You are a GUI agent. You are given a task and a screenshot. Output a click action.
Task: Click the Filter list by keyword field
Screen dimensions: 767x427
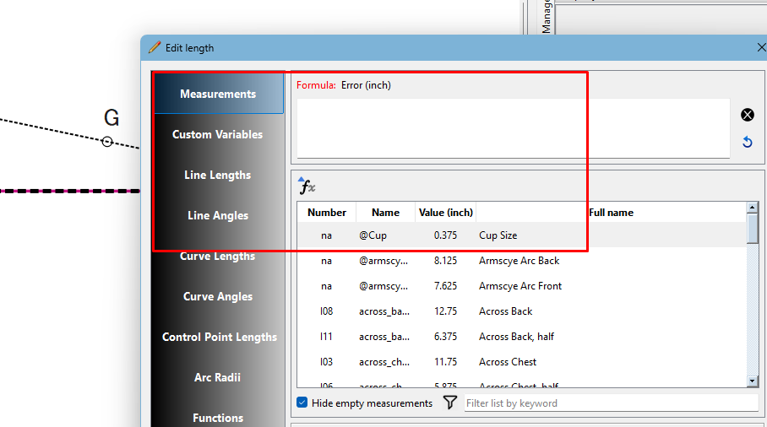[x=611, y=403]
